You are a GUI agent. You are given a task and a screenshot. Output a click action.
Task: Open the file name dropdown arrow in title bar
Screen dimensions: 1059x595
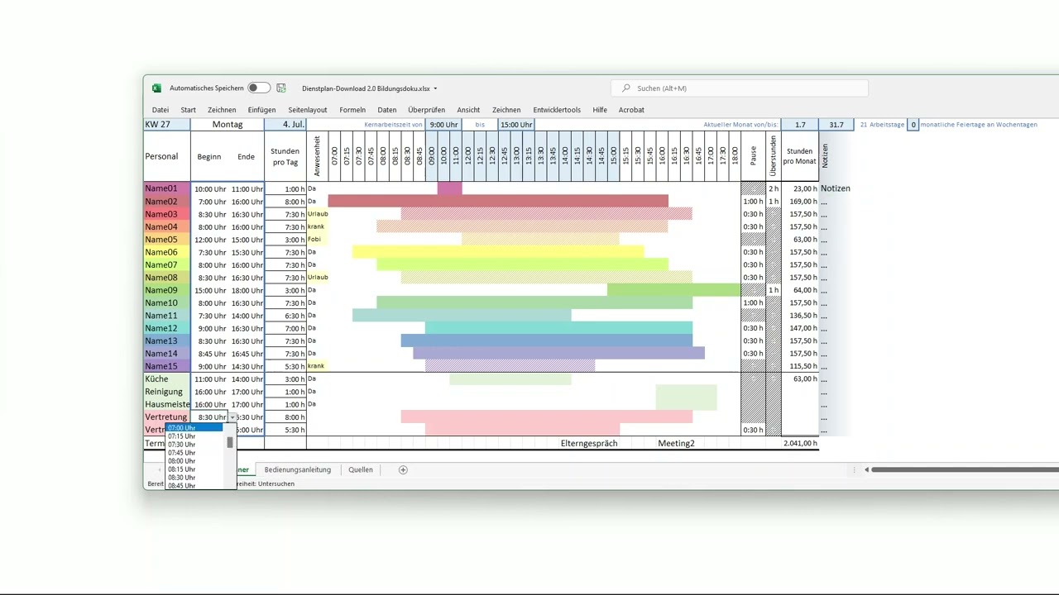tap(435, 88)
